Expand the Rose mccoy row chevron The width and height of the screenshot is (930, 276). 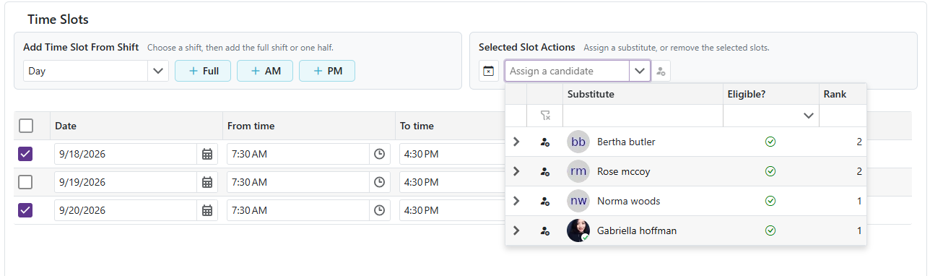(x=516, y=172)
